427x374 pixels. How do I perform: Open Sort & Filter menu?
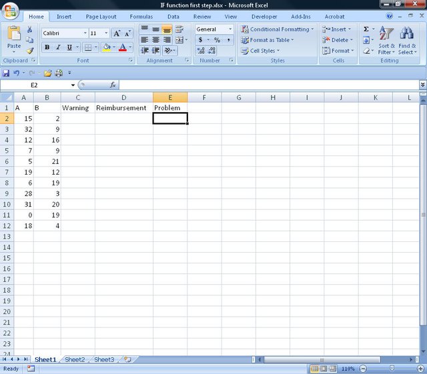386,41
